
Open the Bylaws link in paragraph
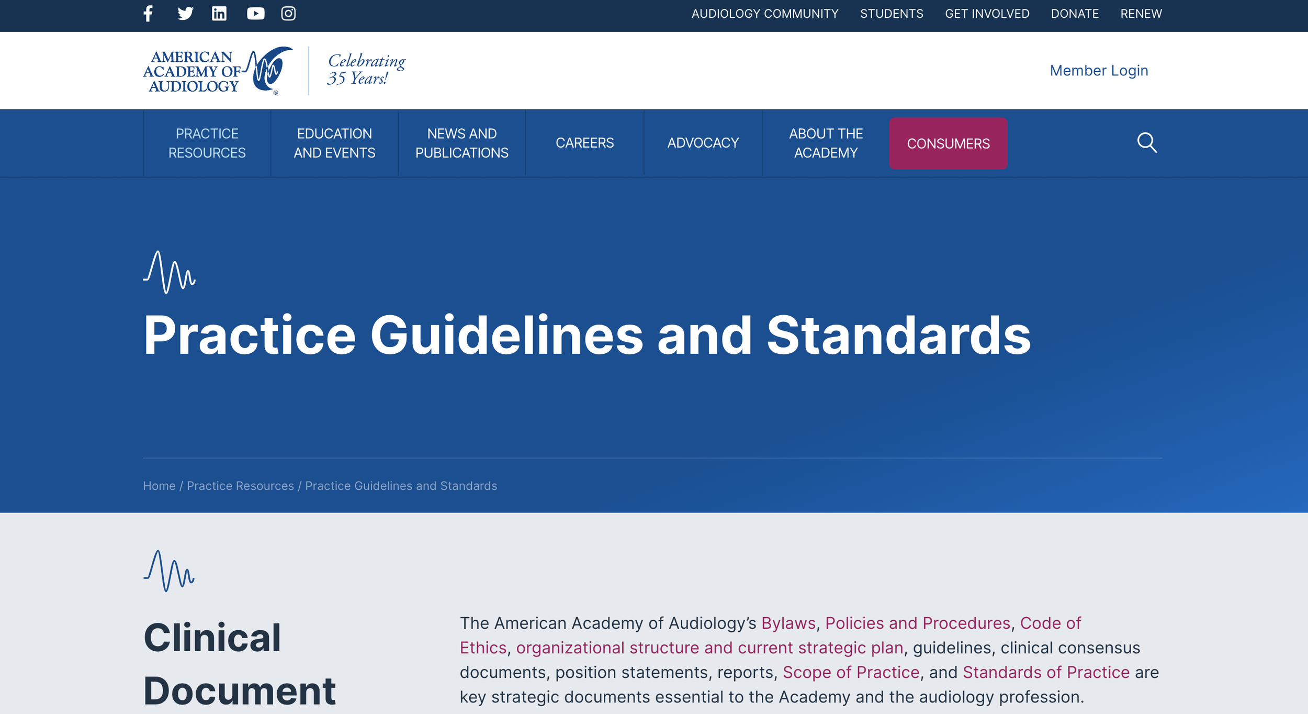(788, 623)
